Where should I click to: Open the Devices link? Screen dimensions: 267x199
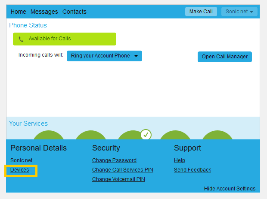coord(20,170)
